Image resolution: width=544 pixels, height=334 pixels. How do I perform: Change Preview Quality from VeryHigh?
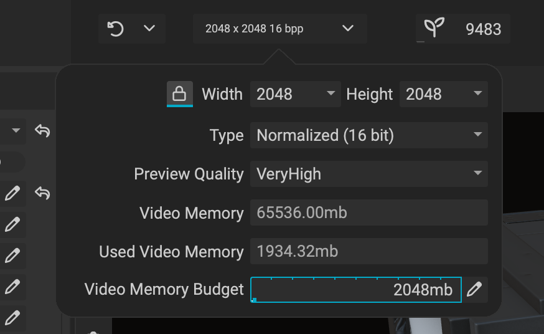click(369, 174)
